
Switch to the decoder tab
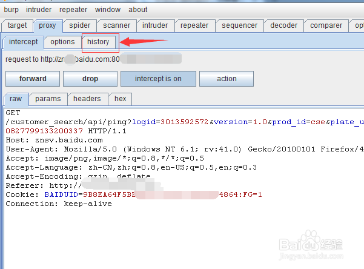(283, 25)
